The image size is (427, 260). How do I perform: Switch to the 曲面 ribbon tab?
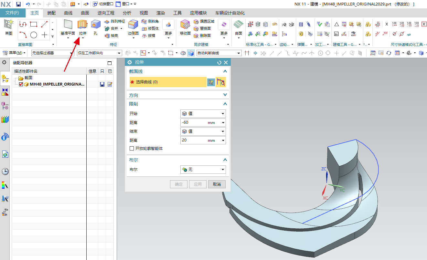(85, 13)
